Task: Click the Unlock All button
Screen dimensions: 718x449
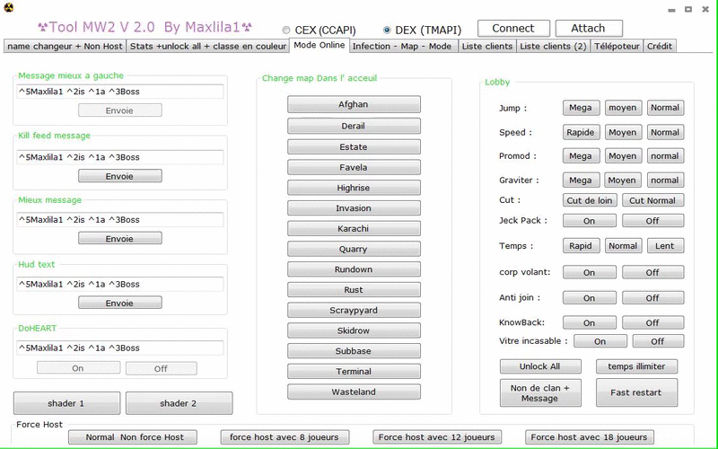Action: [540, 366]
